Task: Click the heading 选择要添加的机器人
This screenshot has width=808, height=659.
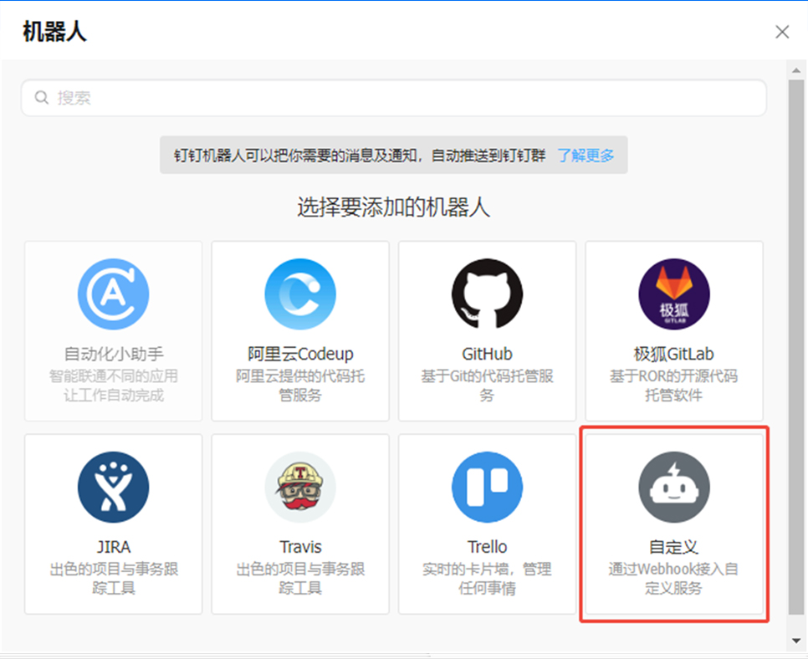Action: (x=394, y=207)
